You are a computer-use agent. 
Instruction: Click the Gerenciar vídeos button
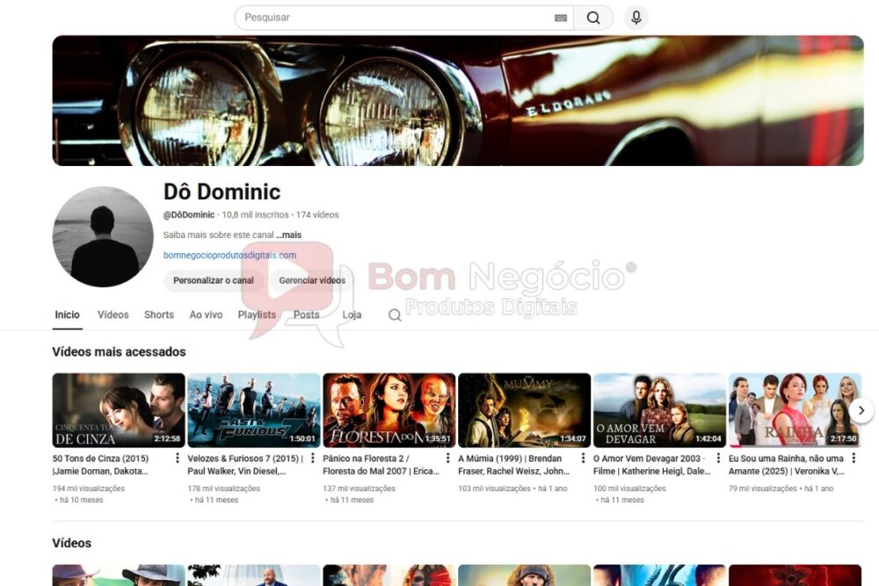pyautogui.click(x=312, y=280)
